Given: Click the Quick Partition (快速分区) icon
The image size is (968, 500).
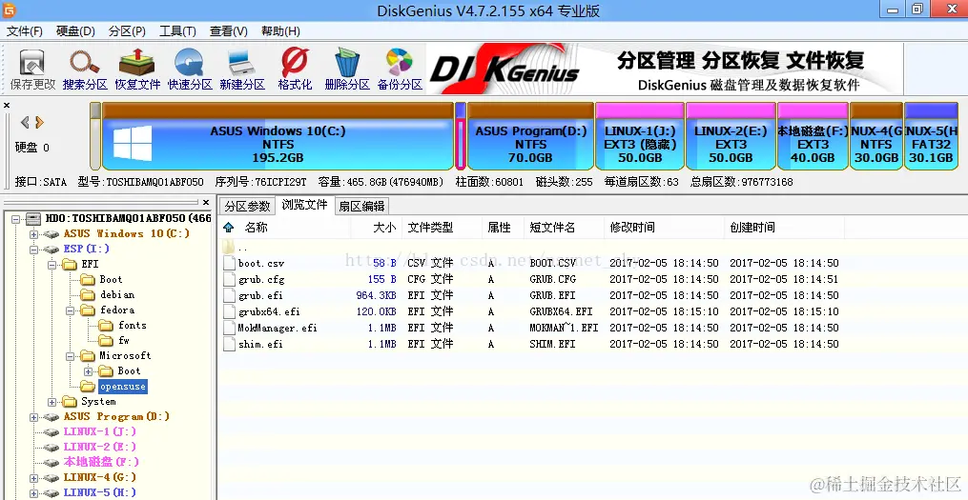Looking at the screenshot, I should tap(190, 70).
